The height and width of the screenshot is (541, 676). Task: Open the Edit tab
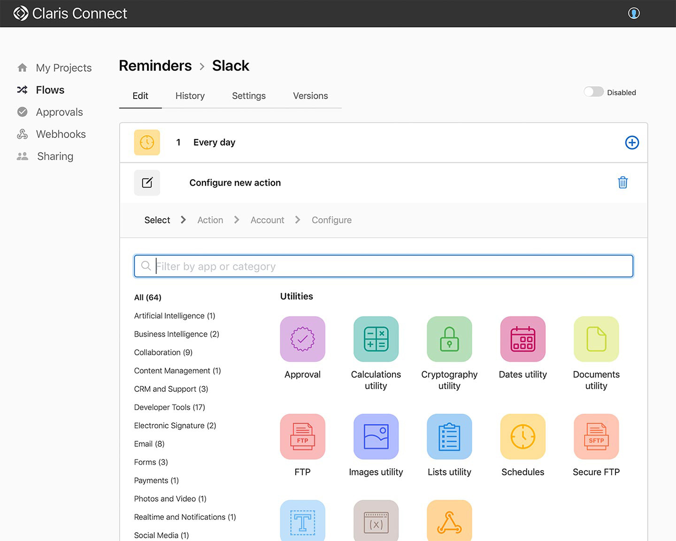pos(140,96)
